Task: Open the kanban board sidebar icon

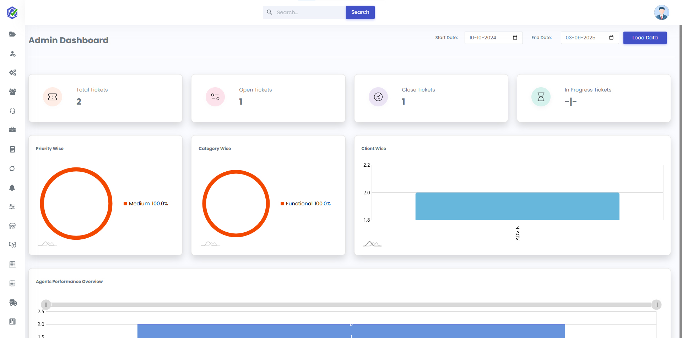Action: 12,322
